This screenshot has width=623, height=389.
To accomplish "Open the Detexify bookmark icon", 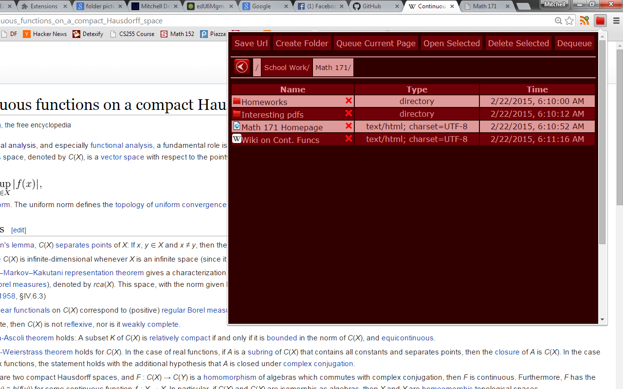I will pos(75,34).
